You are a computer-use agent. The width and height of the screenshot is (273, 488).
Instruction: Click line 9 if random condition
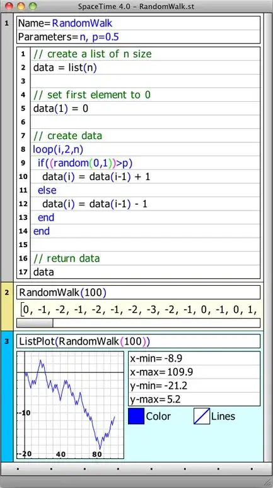[x=145, y=163]
